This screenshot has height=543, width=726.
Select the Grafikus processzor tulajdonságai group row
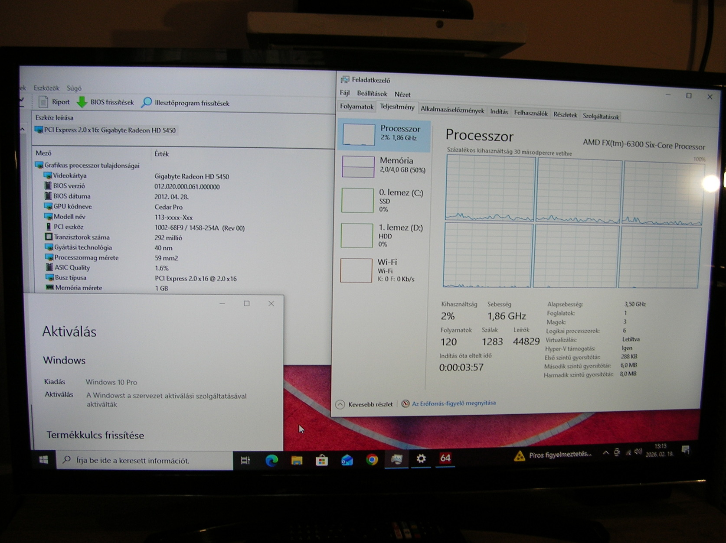click(88, 165)
